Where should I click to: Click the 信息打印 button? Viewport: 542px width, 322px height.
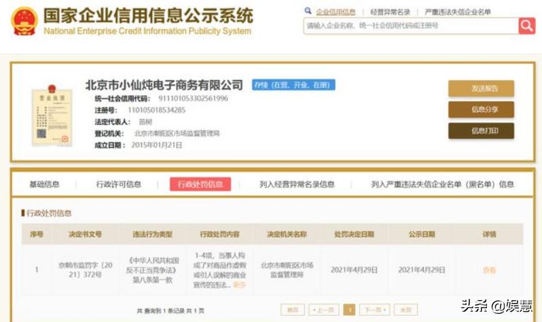(481, 130)
